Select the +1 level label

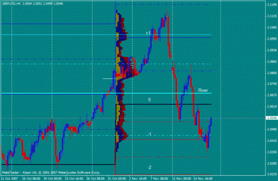[148, 33]
